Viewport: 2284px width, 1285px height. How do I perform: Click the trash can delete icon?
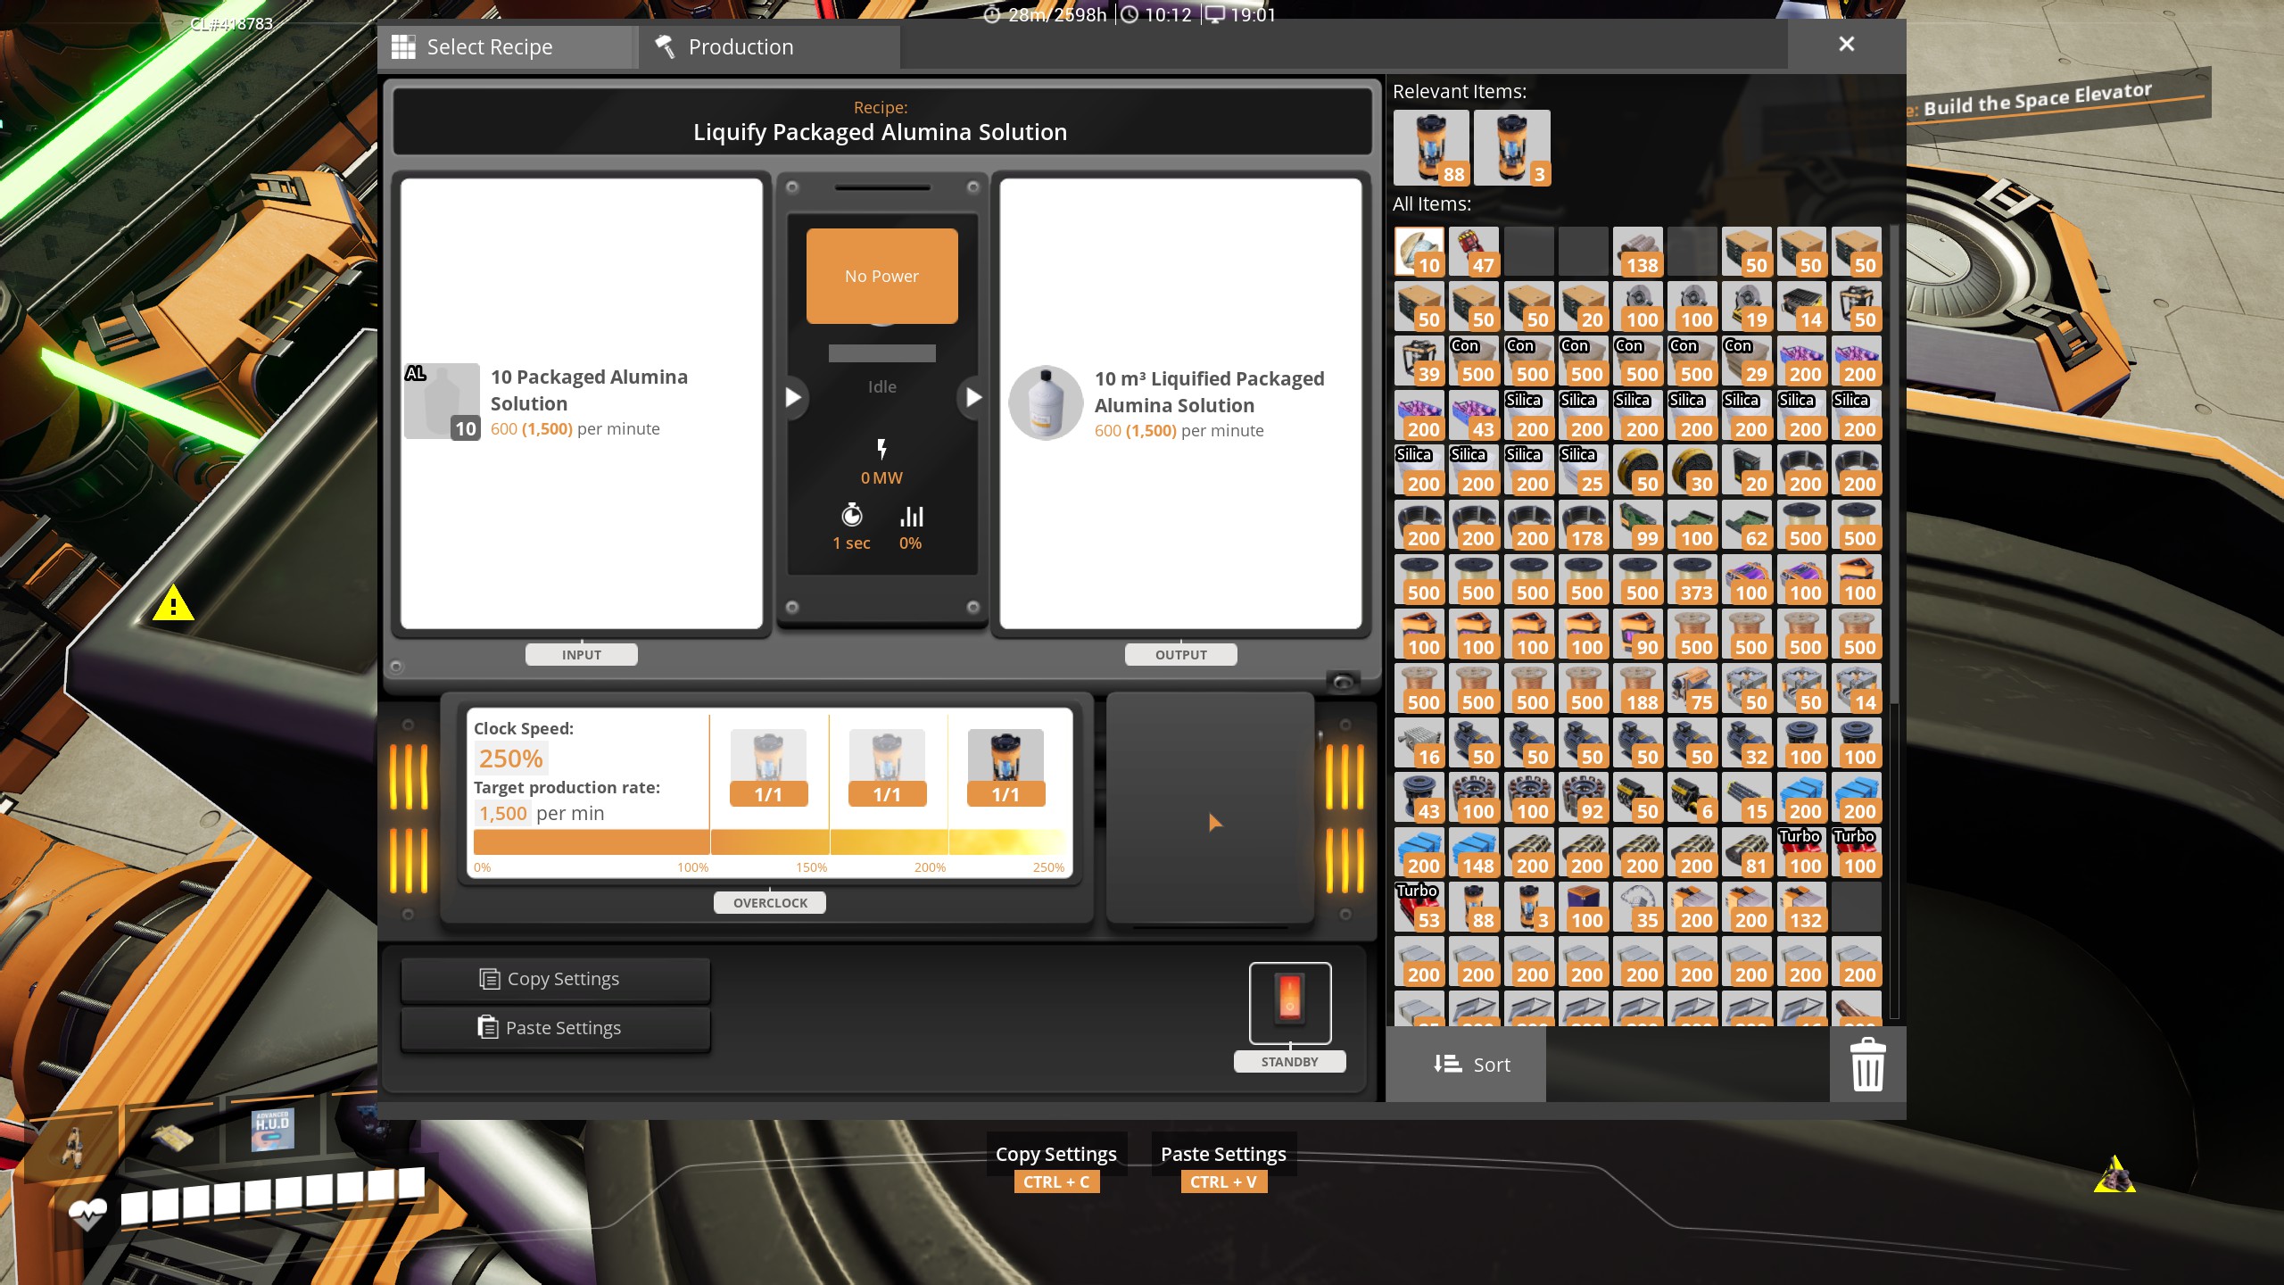(1867, 1065)
